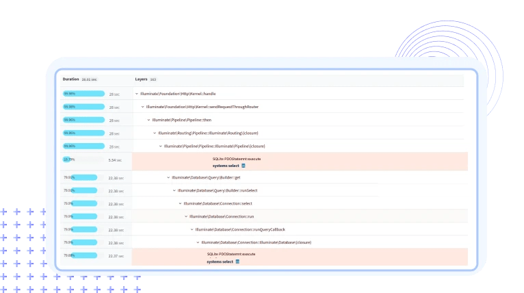
Task: Collapse the Kernel::sendRequestThroughRouter layer
Action: [143, 107]
